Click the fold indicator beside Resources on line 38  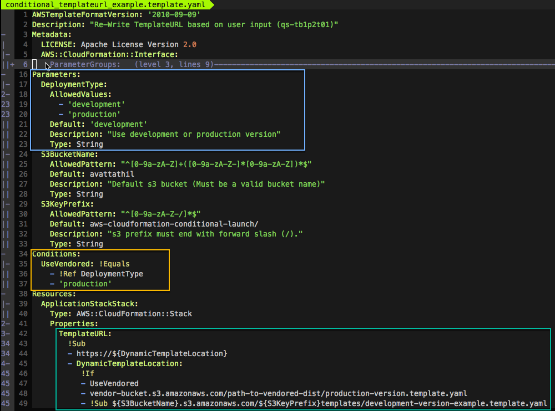(x=3, y=294)
